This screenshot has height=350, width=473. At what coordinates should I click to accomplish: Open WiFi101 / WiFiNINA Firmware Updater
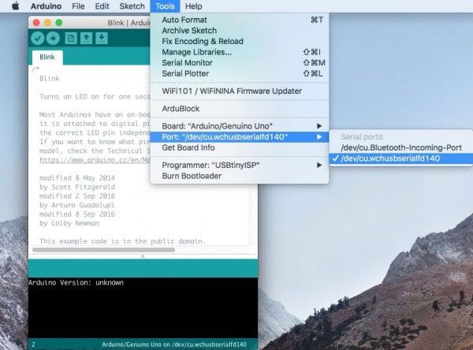240,91
